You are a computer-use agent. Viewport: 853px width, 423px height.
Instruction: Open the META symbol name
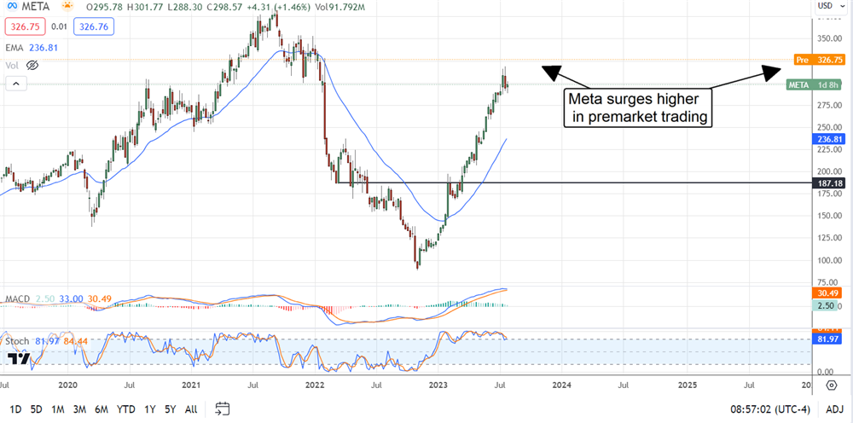pos(34,7)
